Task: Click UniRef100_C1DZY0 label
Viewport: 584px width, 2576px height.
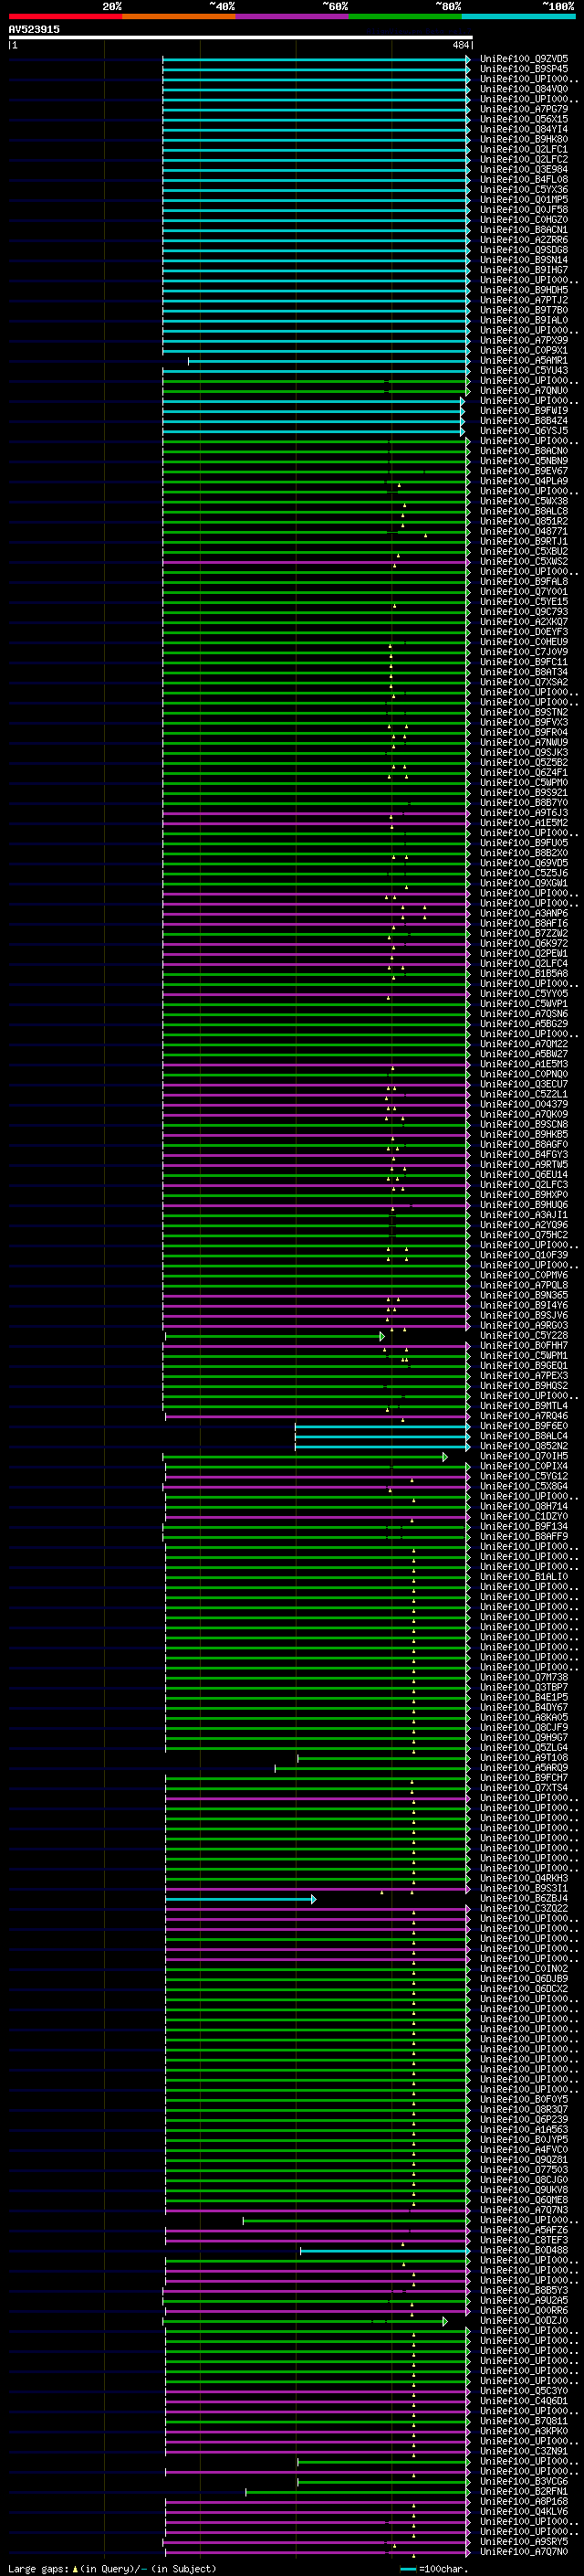Action: pyautogui.click(x=523, y=1517)
